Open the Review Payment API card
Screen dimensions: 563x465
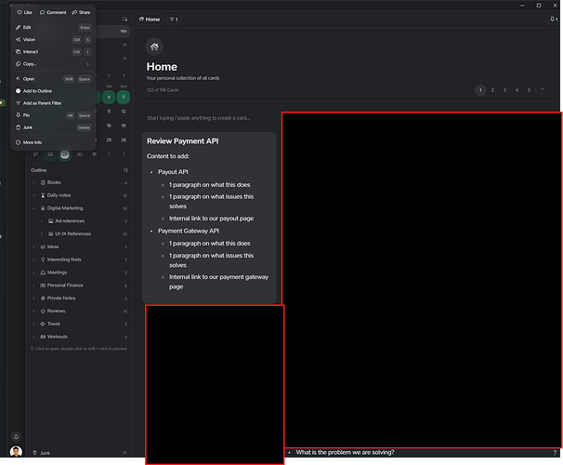209,218
